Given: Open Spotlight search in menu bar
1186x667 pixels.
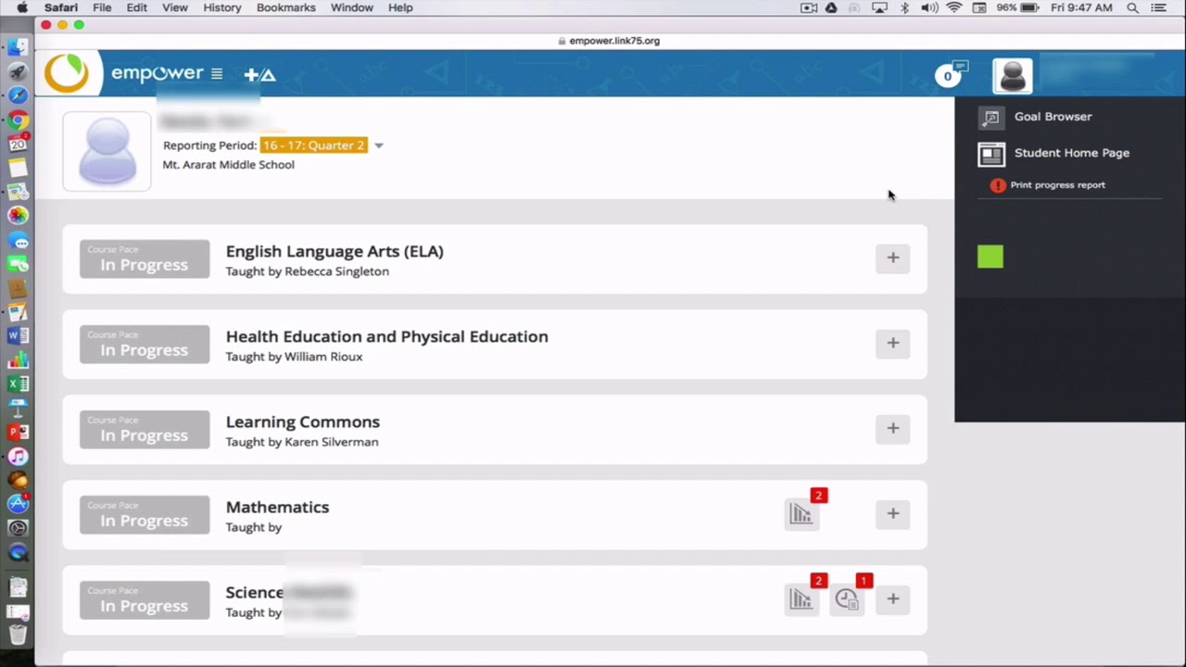Looking at the screenshot, I should click(1132, 7).
